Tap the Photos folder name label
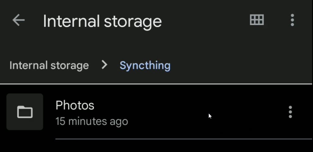Image resolution: width=313 pixels, height=152 pixels. (75, 105)
